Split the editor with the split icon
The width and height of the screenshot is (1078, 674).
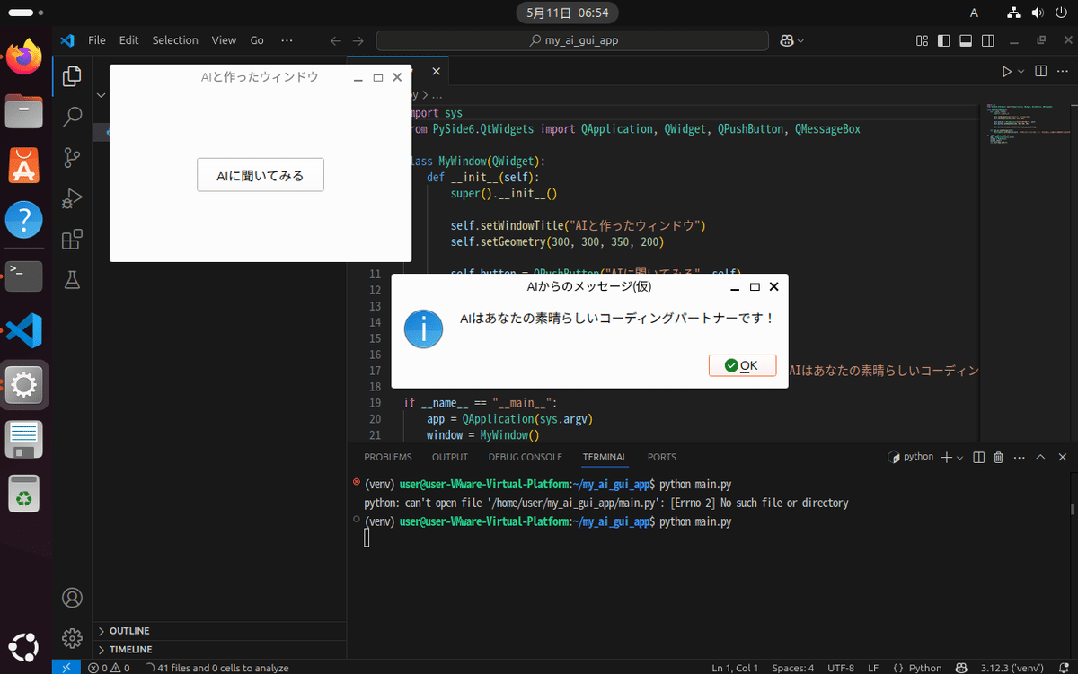coord(1042,71)
